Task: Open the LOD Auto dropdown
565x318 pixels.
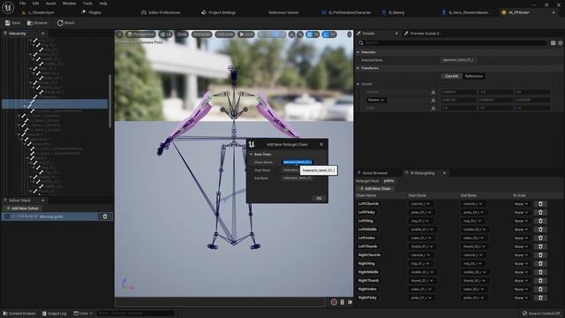Action: click(224, 34)
